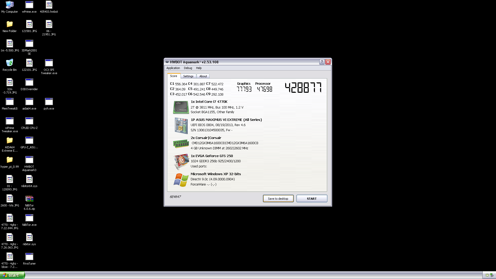Open the New Folder desktop icon

(10, 26)
